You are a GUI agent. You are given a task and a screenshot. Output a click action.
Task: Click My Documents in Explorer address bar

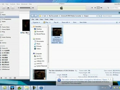(x=53, y=16)
